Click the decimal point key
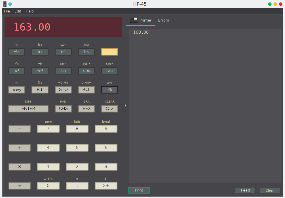The height and width of the screenshot is (198, 285). coord(77,186)
